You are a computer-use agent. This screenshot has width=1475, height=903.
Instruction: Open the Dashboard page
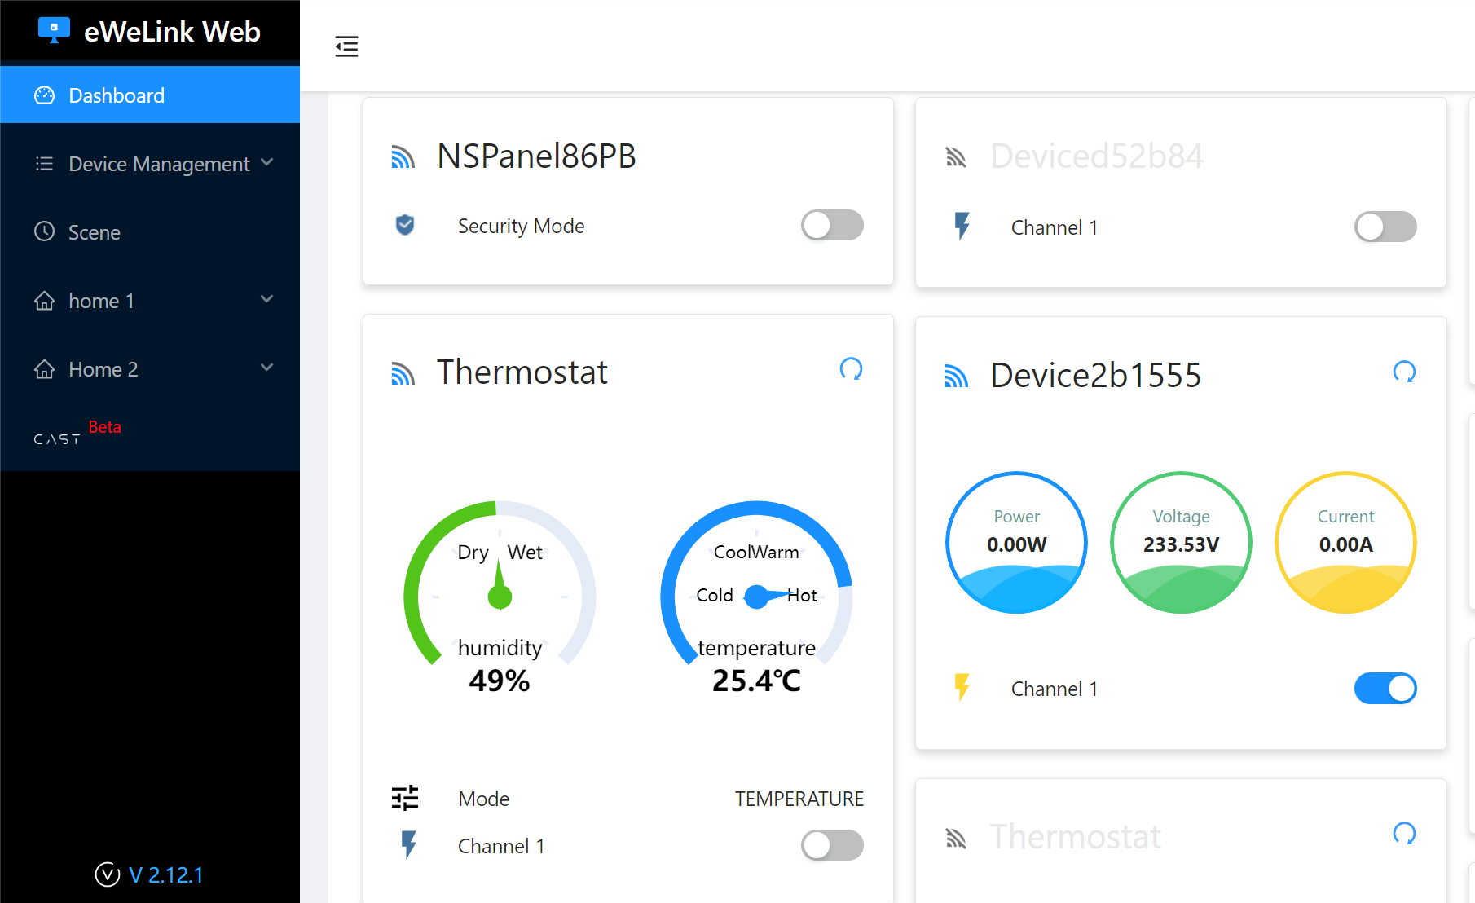[150, 95]
